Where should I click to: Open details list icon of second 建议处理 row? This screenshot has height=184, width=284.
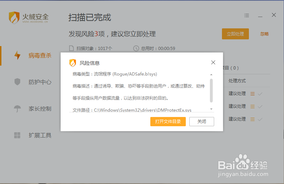[252, 106]
